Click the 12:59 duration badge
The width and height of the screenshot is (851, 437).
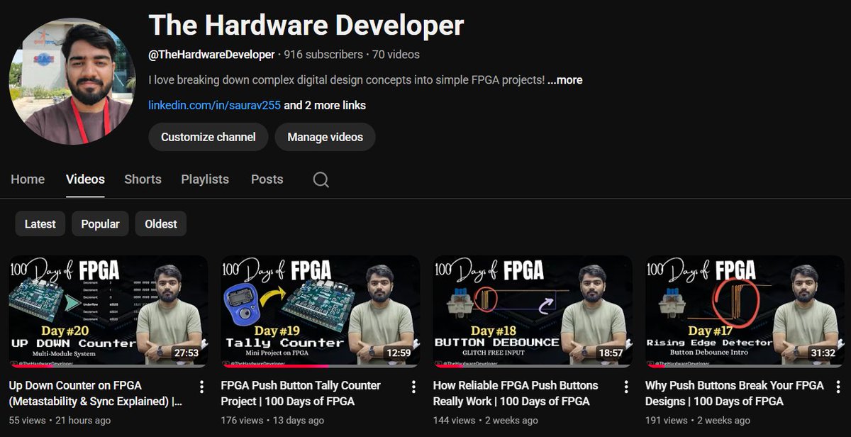pos(399,353)
